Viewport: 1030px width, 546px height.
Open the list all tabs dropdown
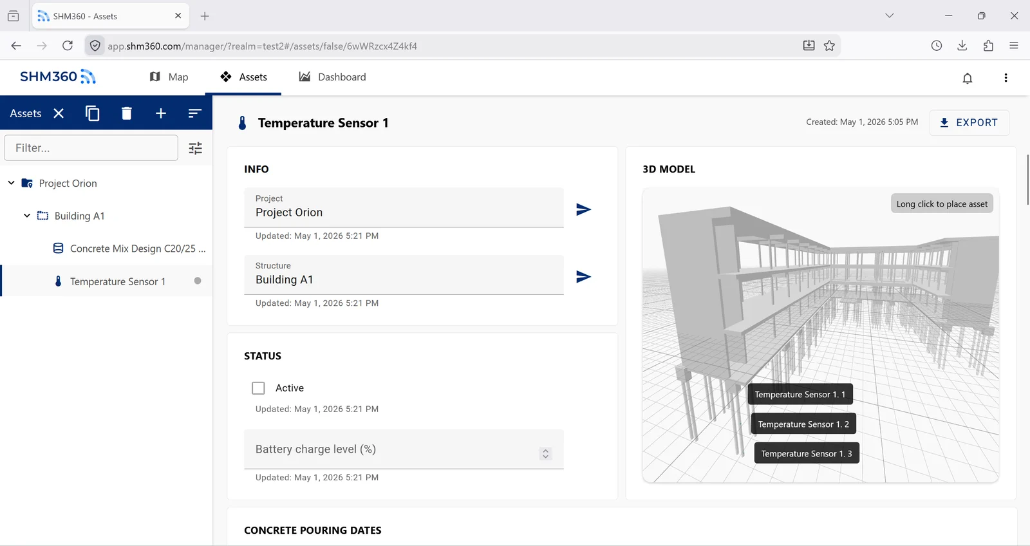(890, 15)
